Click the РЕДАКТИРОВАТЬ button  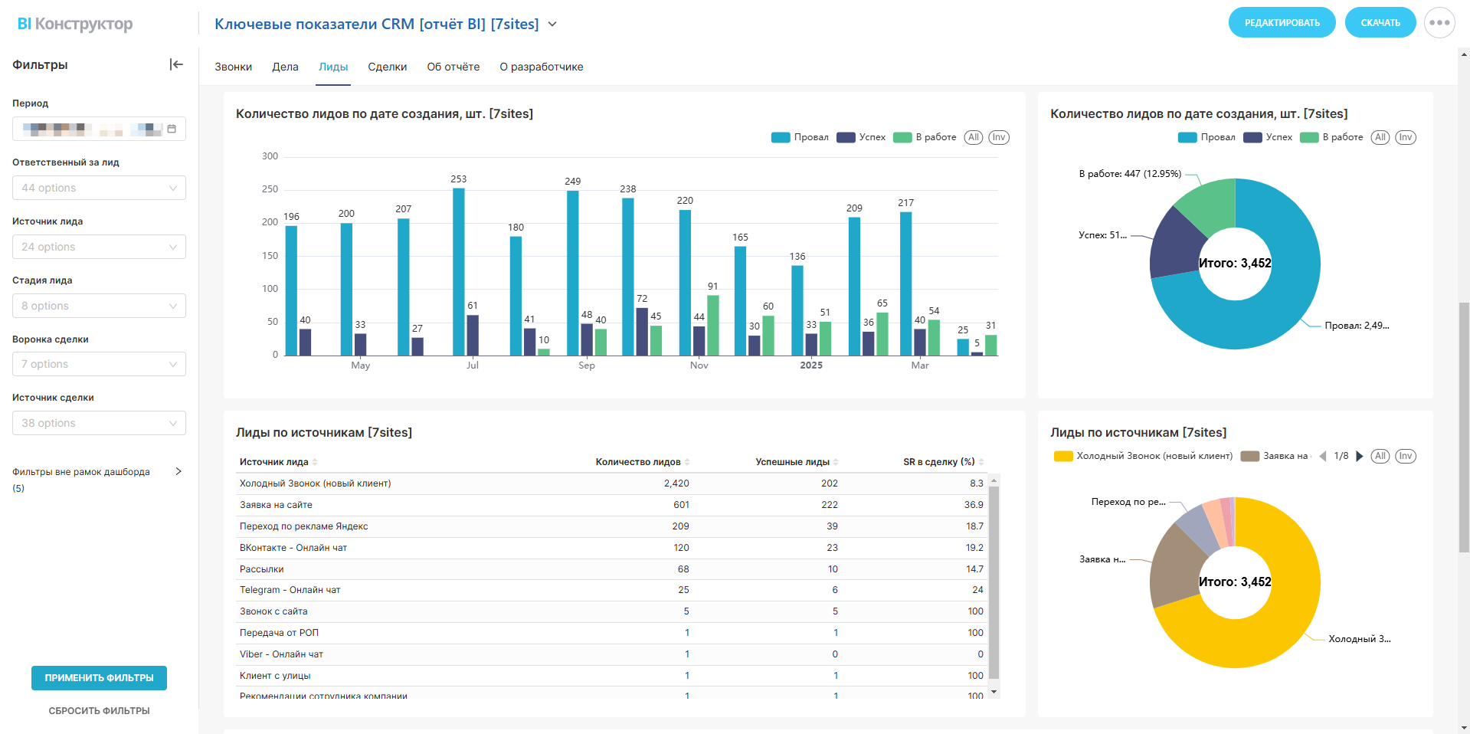click(1282, 23)
